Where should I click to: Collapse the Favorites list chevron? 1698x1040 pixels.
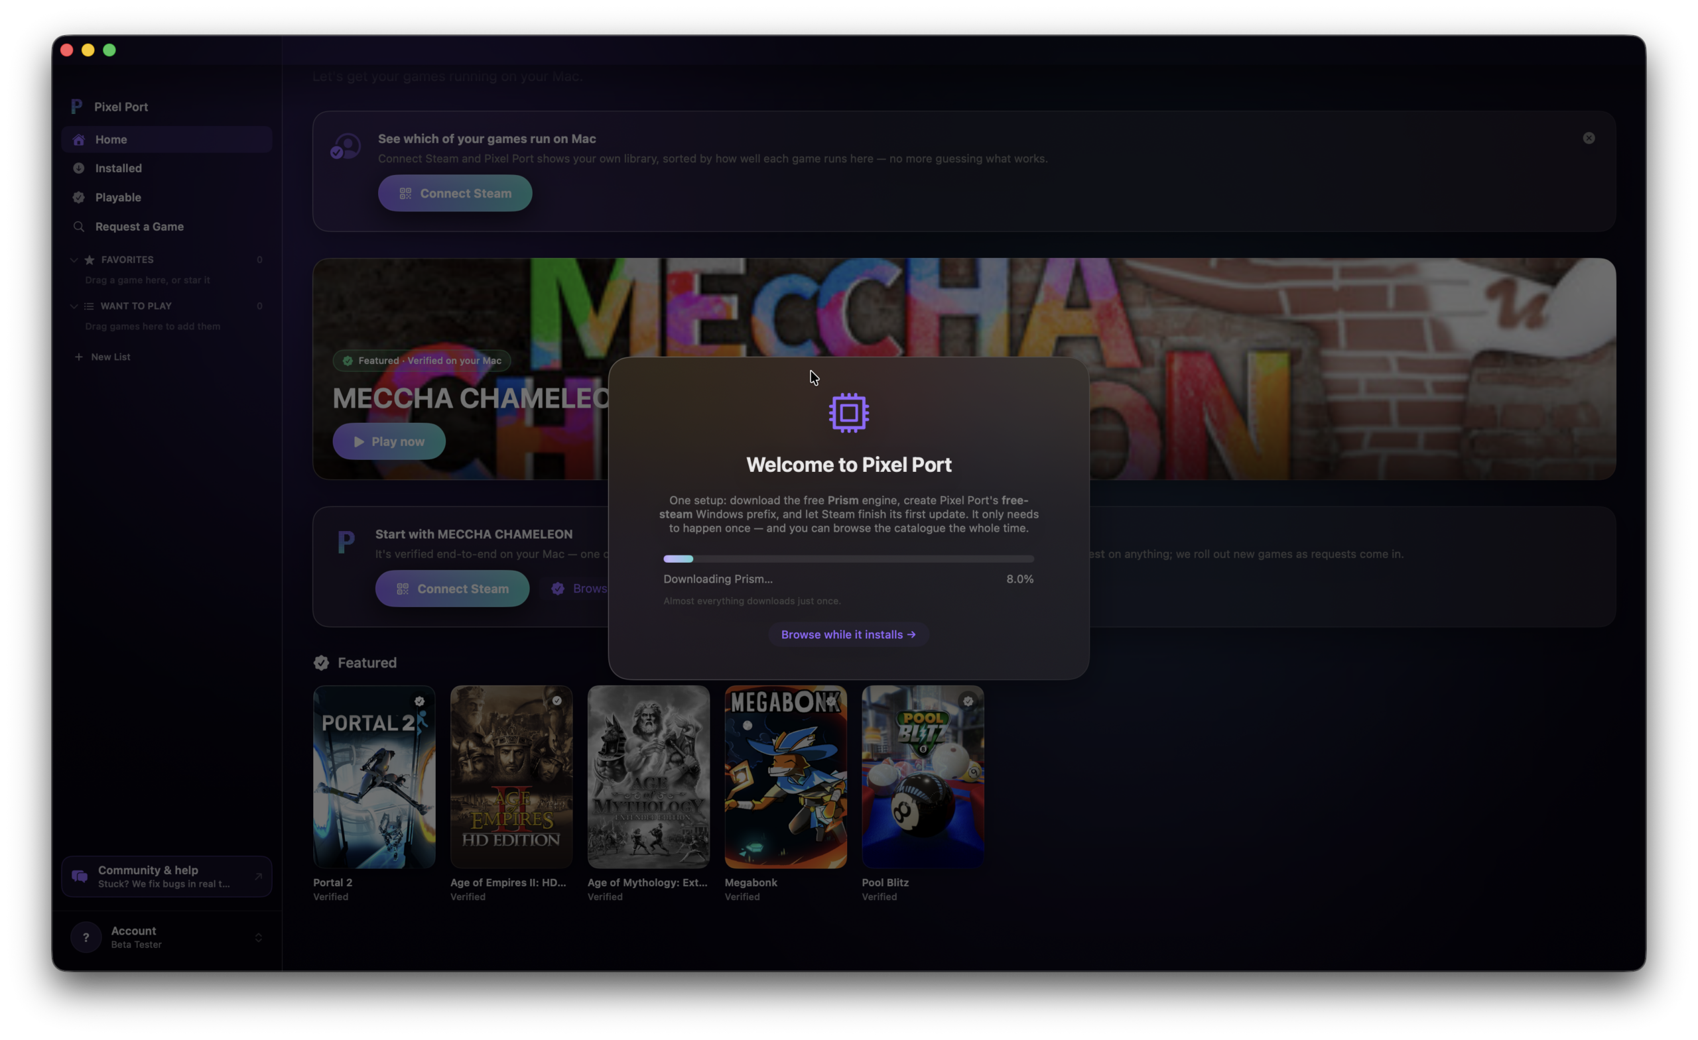74,260
